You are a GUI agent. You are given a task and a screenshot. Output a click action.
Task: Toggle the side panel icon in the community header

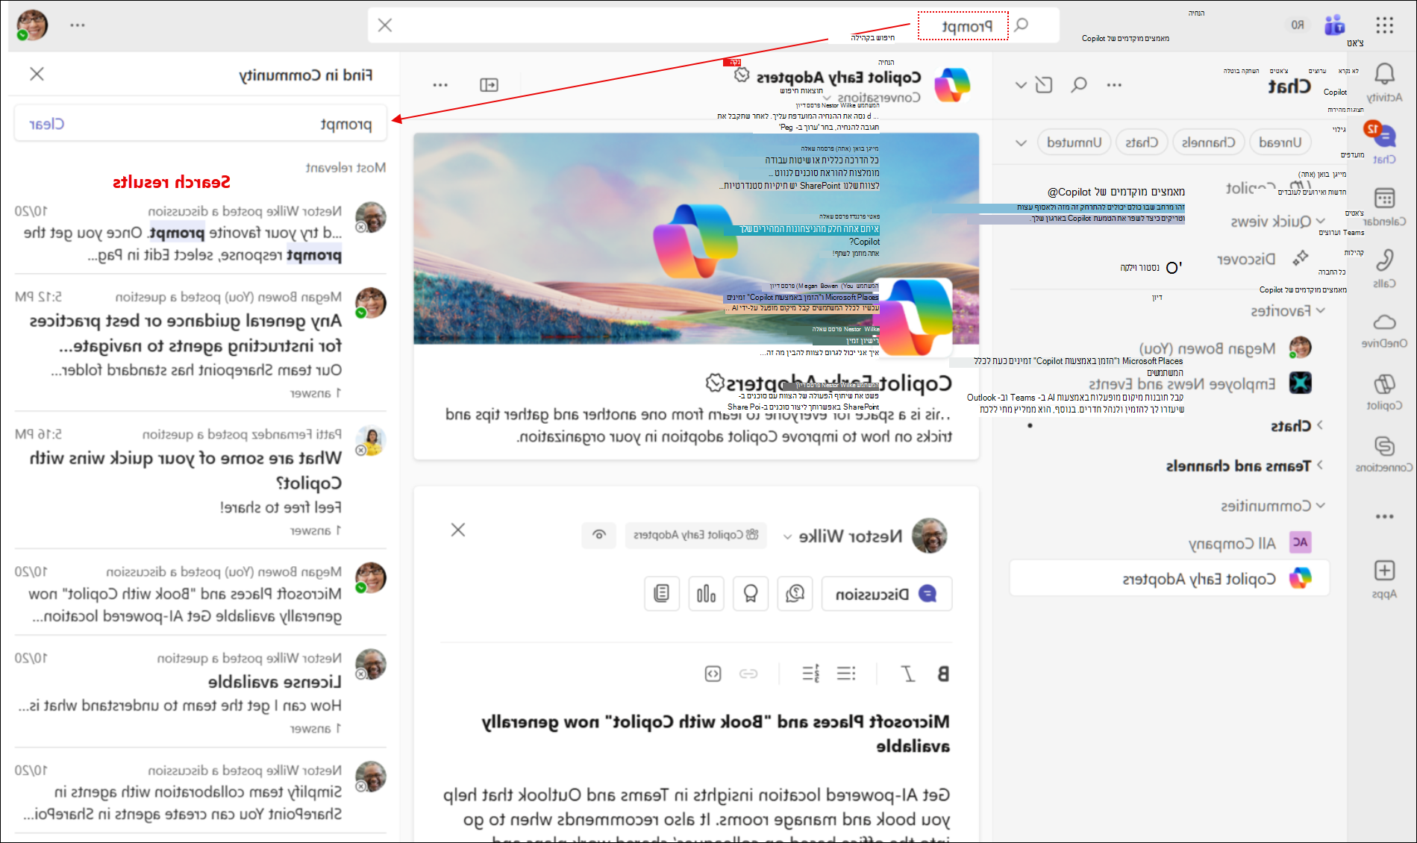[x=489, y=85]
